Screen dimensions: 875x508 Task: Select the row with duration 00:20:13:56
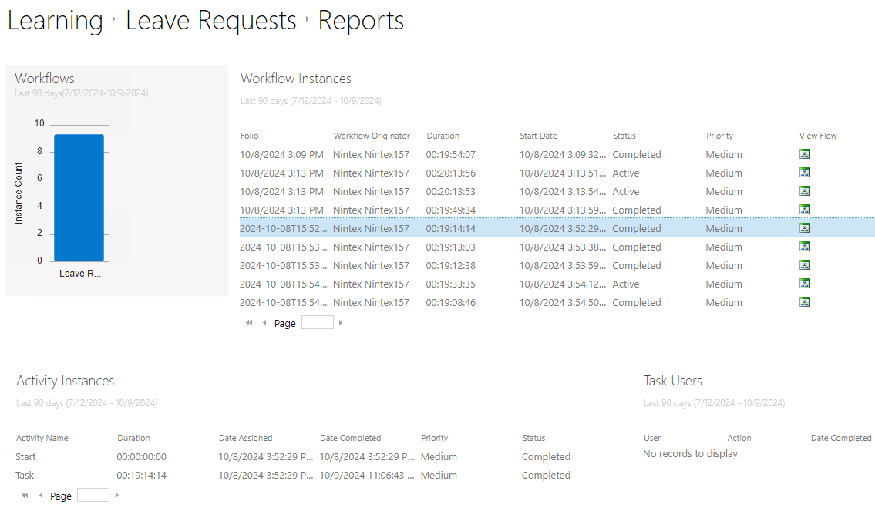coord(557,173)
